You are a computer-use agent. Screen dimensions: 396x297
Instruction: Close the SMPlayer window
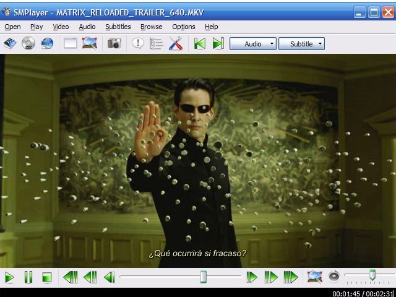tap(388, 12)
